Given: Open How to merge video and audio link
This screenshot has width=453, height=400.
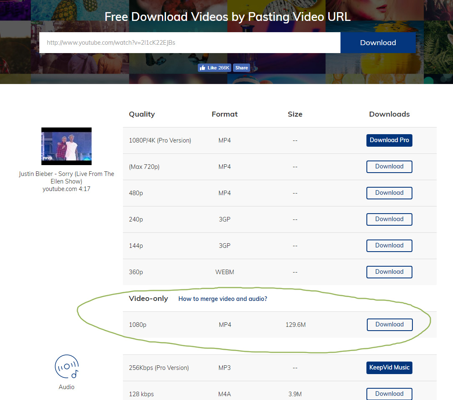Looking at the screenshot, I should 223,299.
